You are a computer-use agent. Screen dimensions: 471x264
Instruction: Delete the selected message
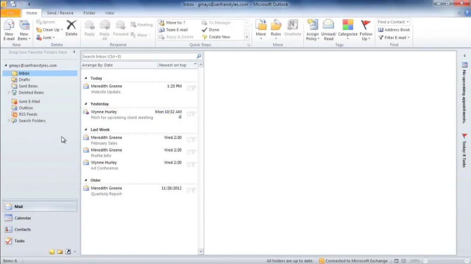pos(71,28)
